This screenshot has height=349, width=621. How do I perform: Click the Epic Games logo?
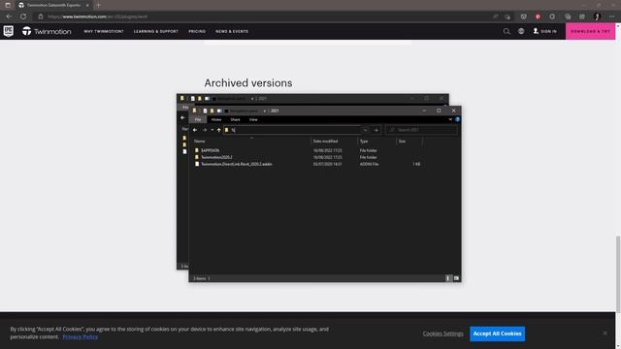[9, 31]
